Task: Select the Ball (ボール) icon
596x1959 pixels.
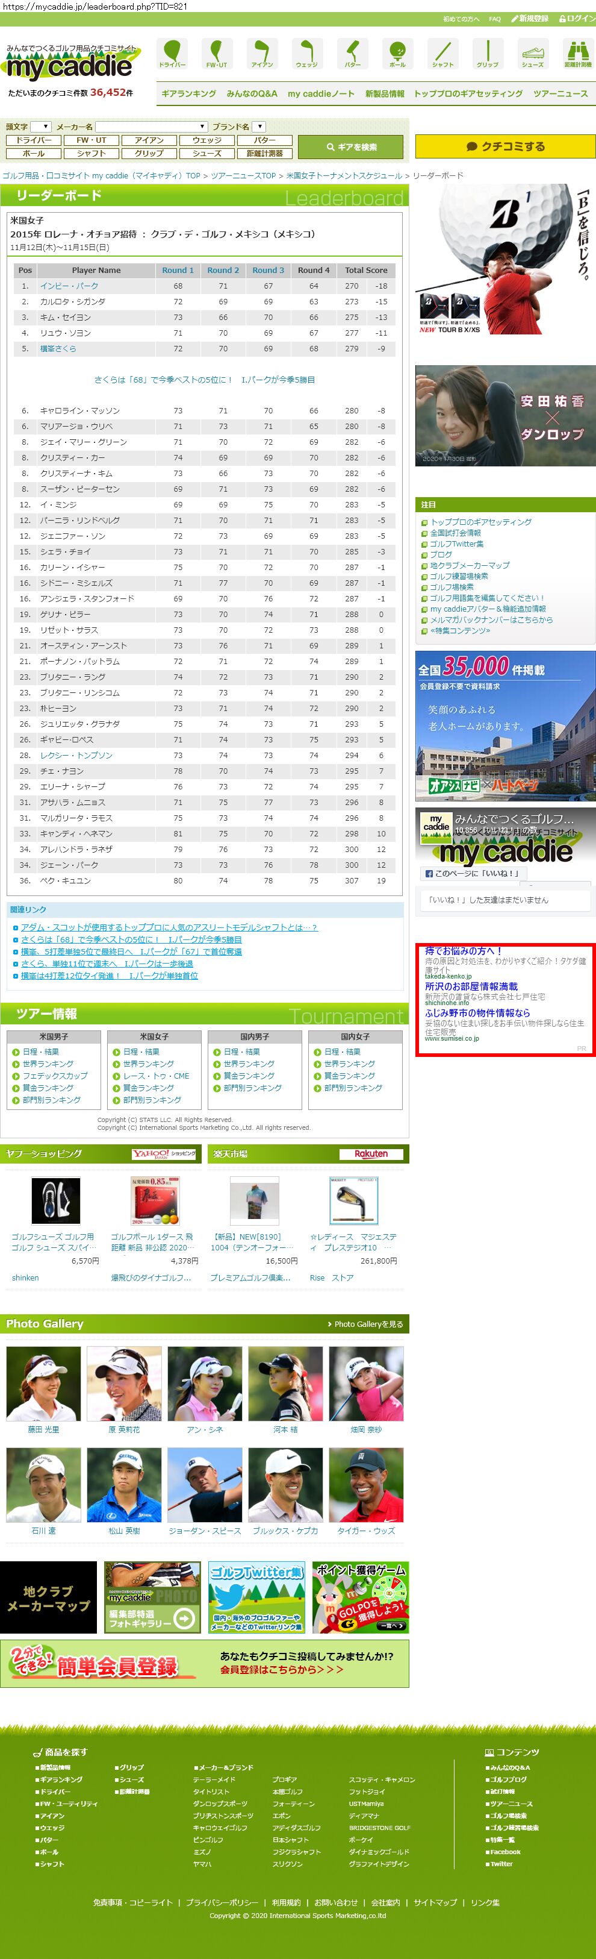Action: point(397,54)
